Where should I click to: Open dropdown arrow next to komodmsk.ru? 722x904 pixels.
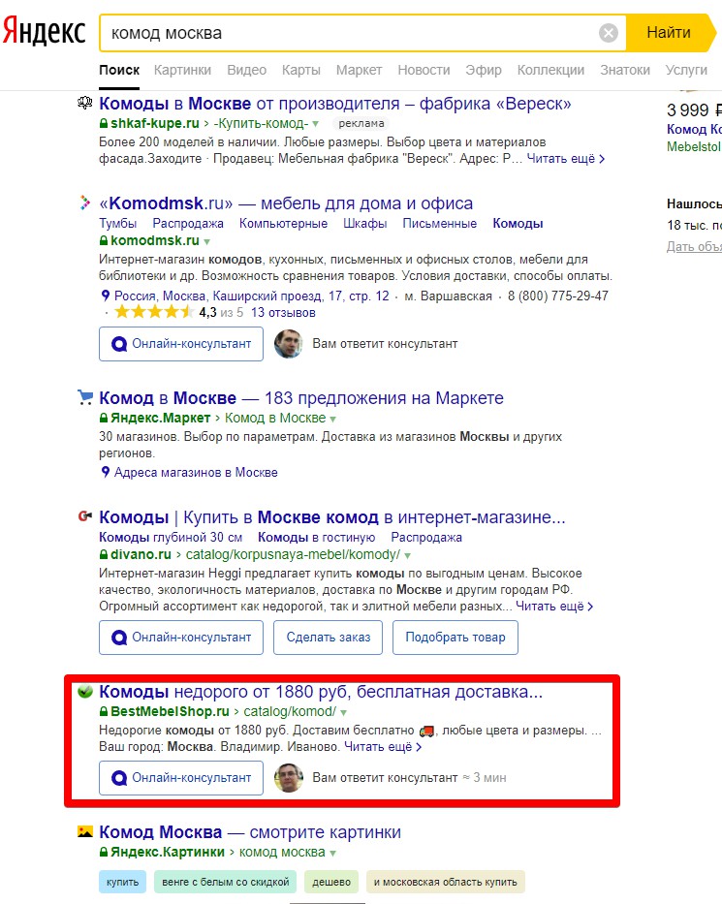coord(207,241)
